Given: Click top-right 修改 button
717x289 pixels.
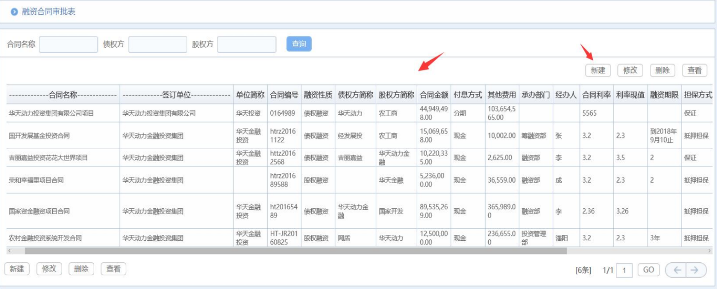Looking at the screenshot, I should pos(630,70).
